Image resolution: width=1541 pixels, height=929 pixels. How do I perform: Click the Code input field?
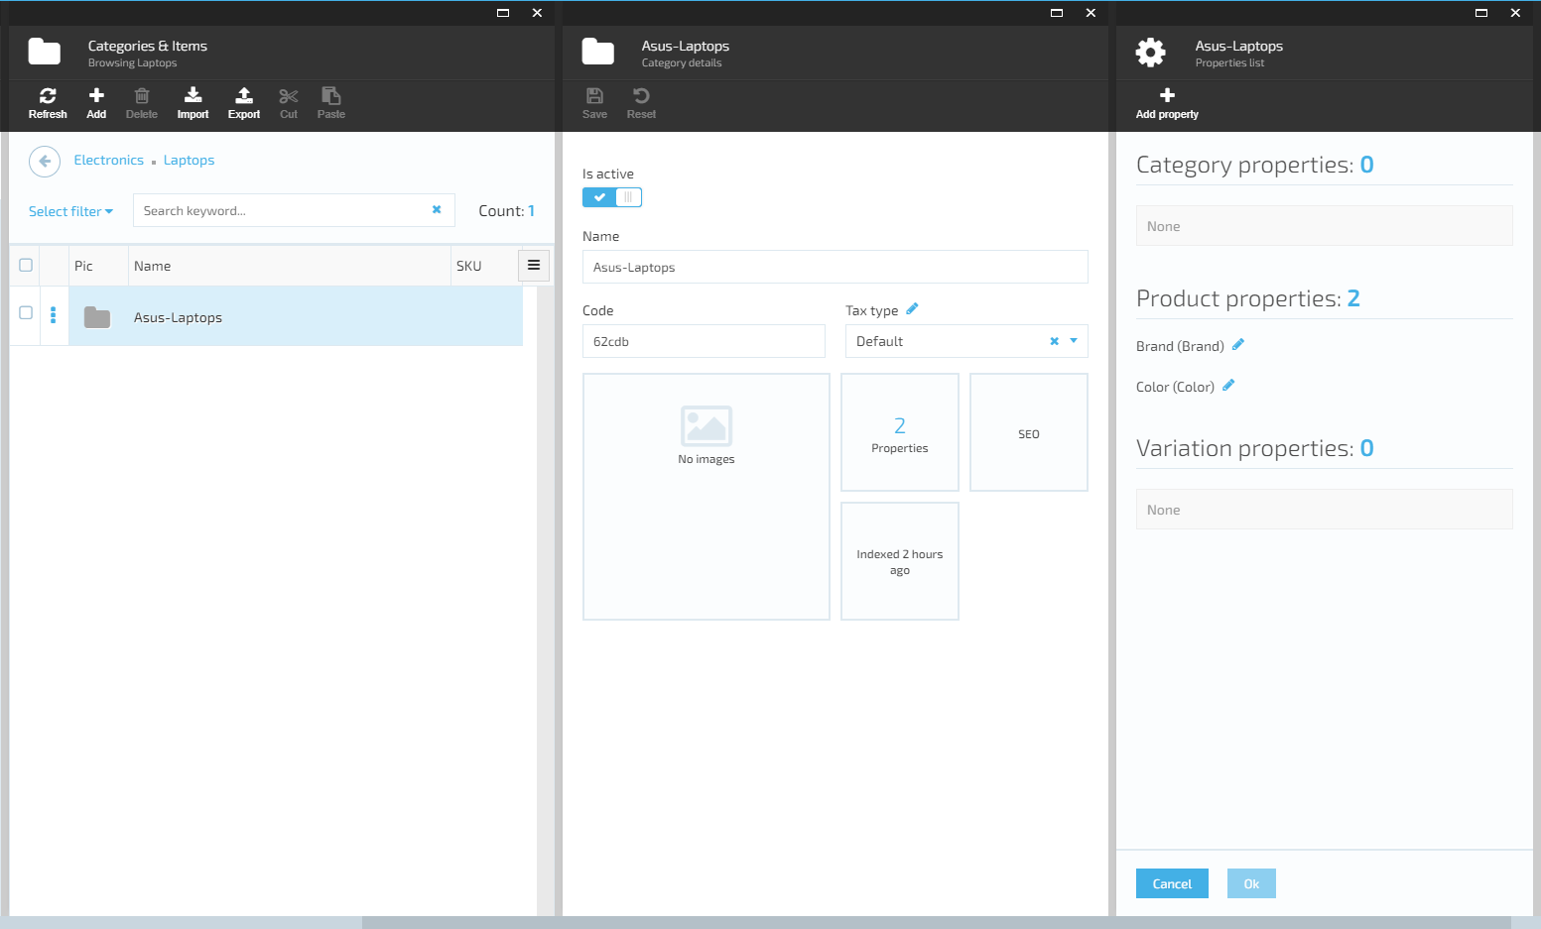[x=704, y=341]
